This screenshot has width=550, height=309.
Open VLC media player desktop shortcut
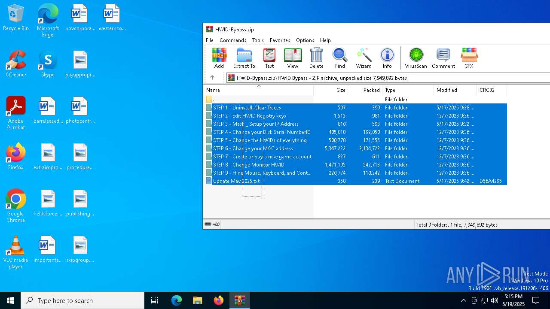tap(16, 252)
